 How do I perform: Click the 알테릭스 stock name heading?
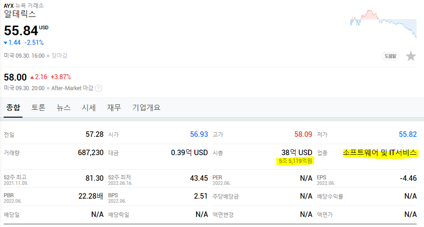20,14
